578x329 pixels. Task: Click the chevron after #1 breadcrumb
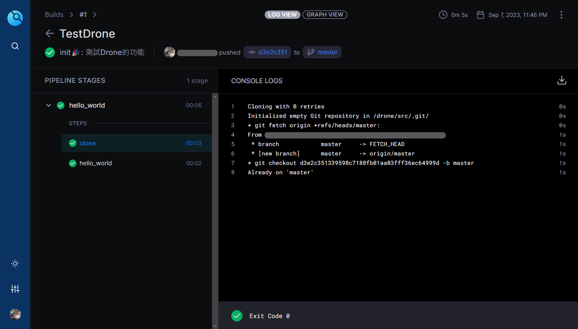95,15
